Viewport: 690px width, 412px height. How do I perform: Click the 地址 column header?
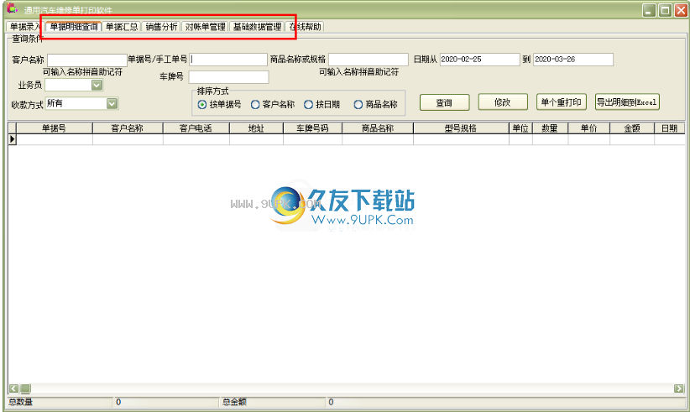(256, 128)
